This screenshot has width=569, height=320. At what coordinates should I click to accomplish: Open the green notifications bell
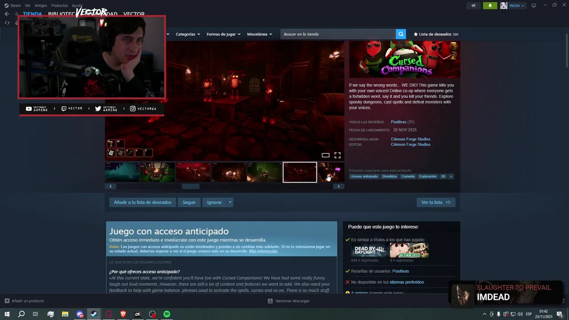(490, 6)
